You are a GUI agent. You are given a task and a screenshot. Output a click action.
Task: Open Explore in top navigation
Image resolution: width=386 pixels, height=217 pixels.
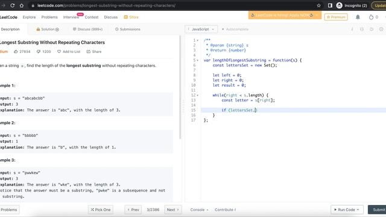tap(29, 17)
